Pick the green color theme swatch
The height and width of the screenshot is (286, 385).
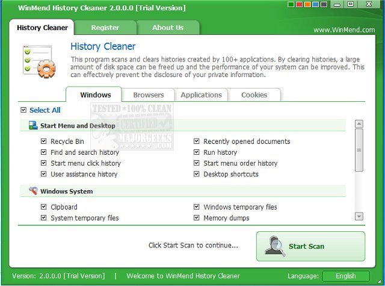point(291,4)
